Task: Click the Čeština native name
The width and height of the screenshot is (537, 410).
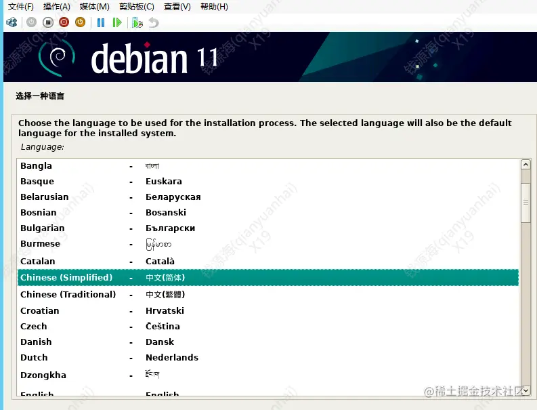Action: tap(163, 326)
